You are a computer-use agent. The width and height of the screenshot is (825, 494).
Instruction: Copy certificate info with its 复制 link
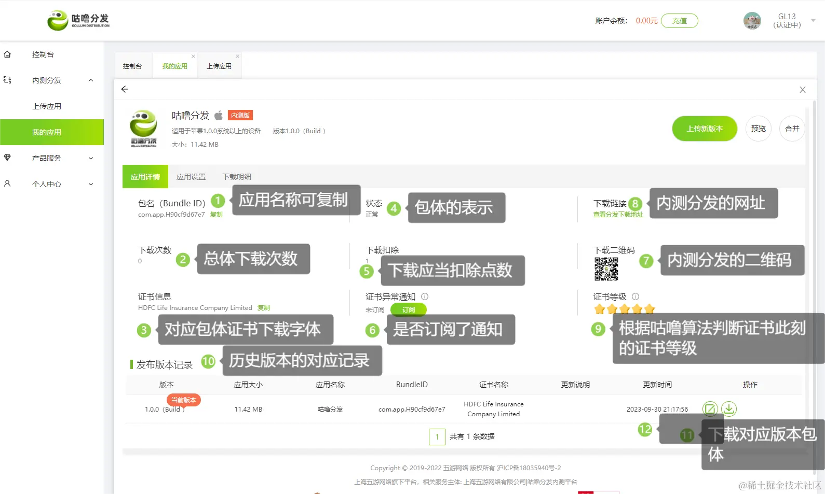click(x=264, y=308)
